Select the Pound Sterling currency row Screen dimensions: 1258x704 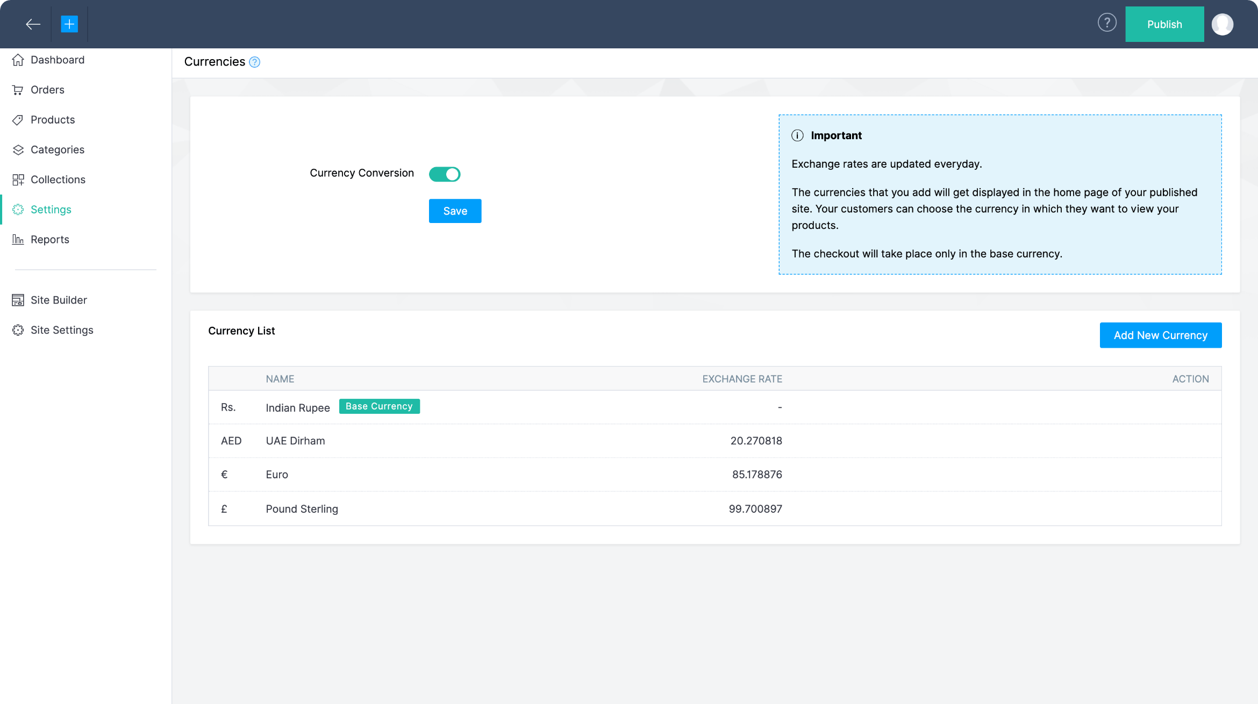[302, 509]
